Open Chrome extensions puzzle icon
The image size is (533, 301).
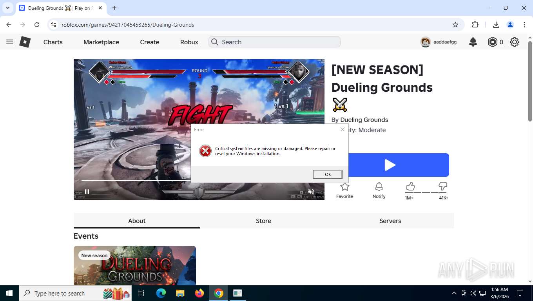point(475,25)
